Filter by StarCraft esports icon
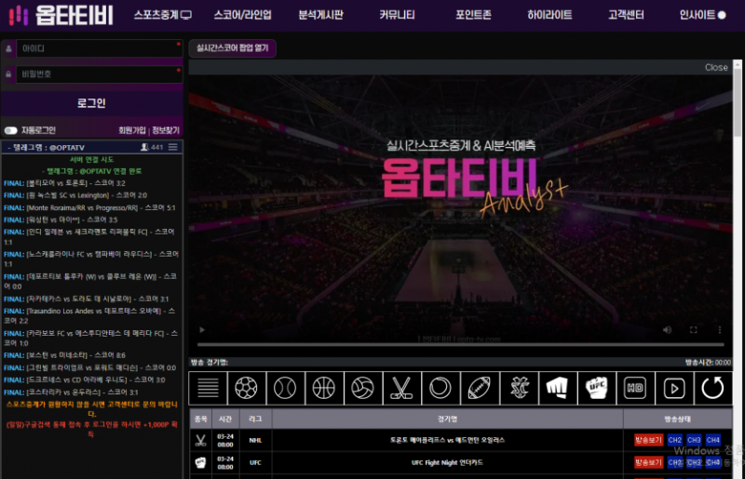Image resolution: width=745 pixels, height=479 pixels. (x=519, y=388)
